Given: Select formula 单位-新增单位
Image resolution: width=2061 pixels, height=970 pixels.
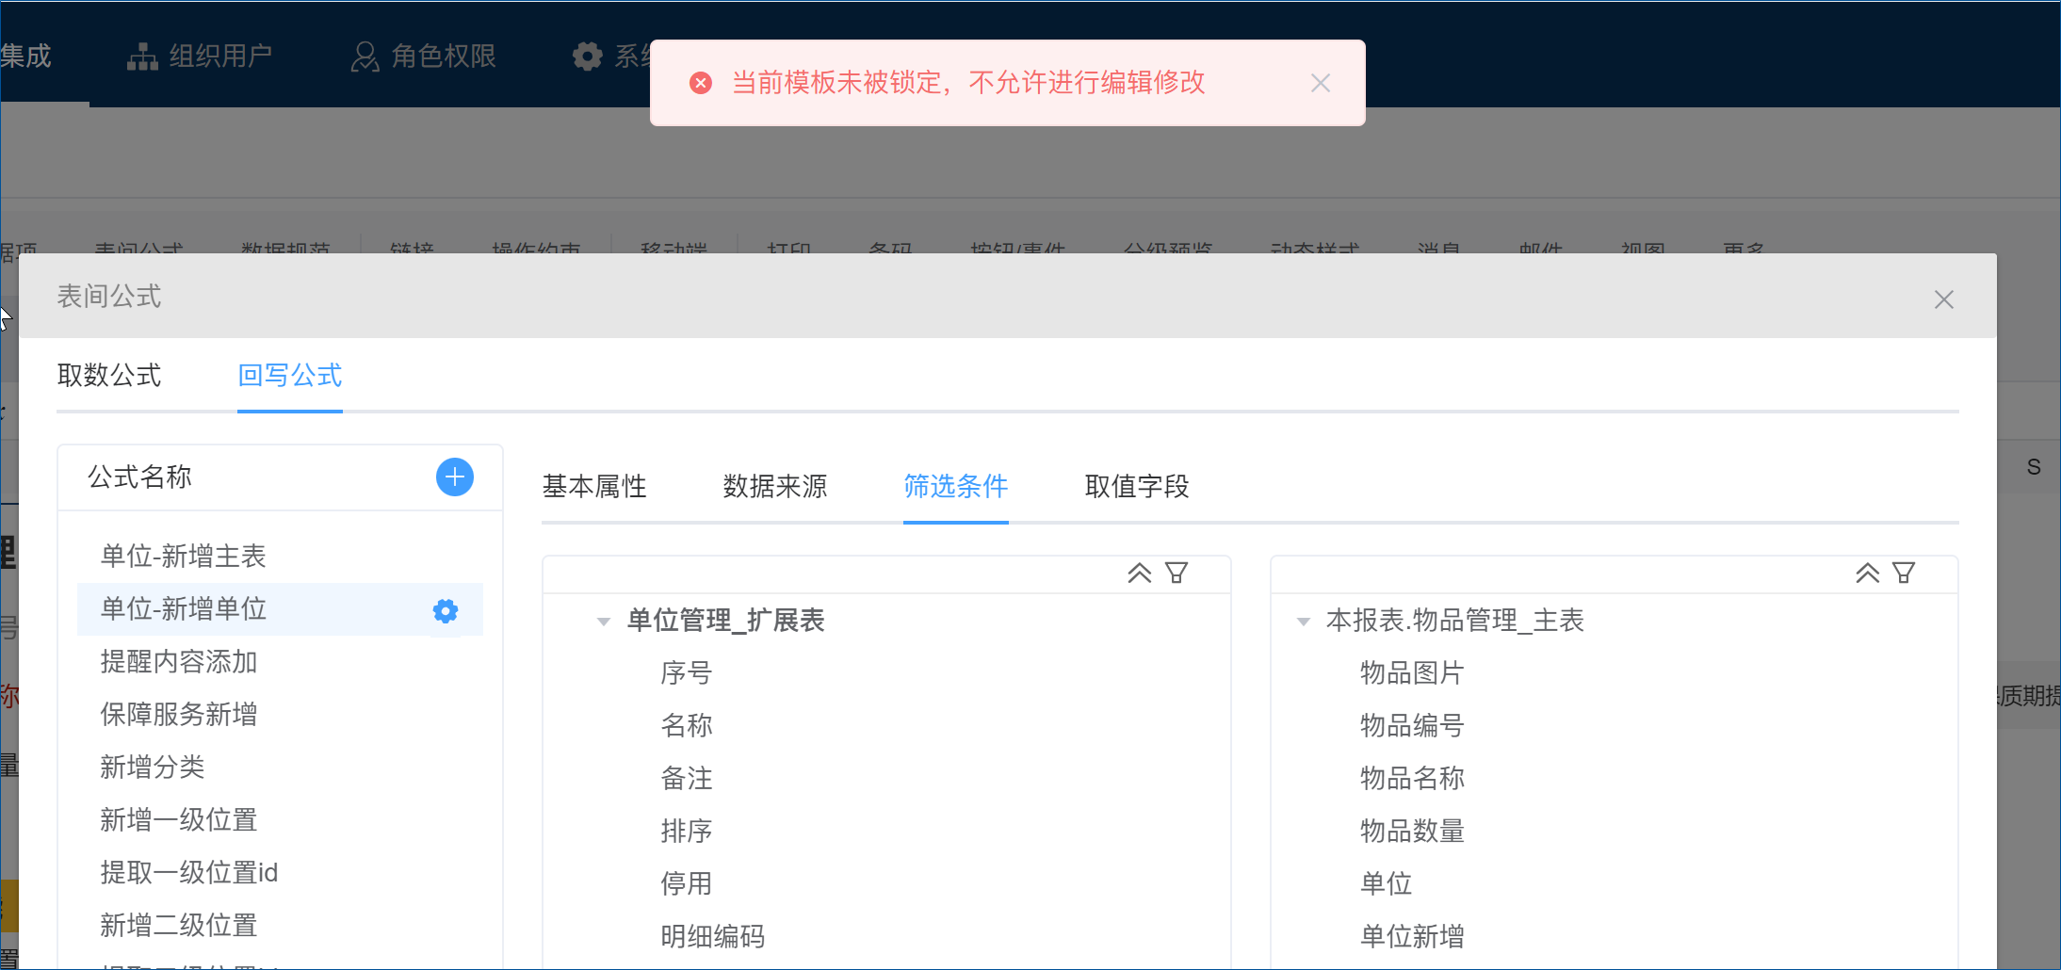Looking at the screenshot, I should pyautogui.click(x=280, y=609).
